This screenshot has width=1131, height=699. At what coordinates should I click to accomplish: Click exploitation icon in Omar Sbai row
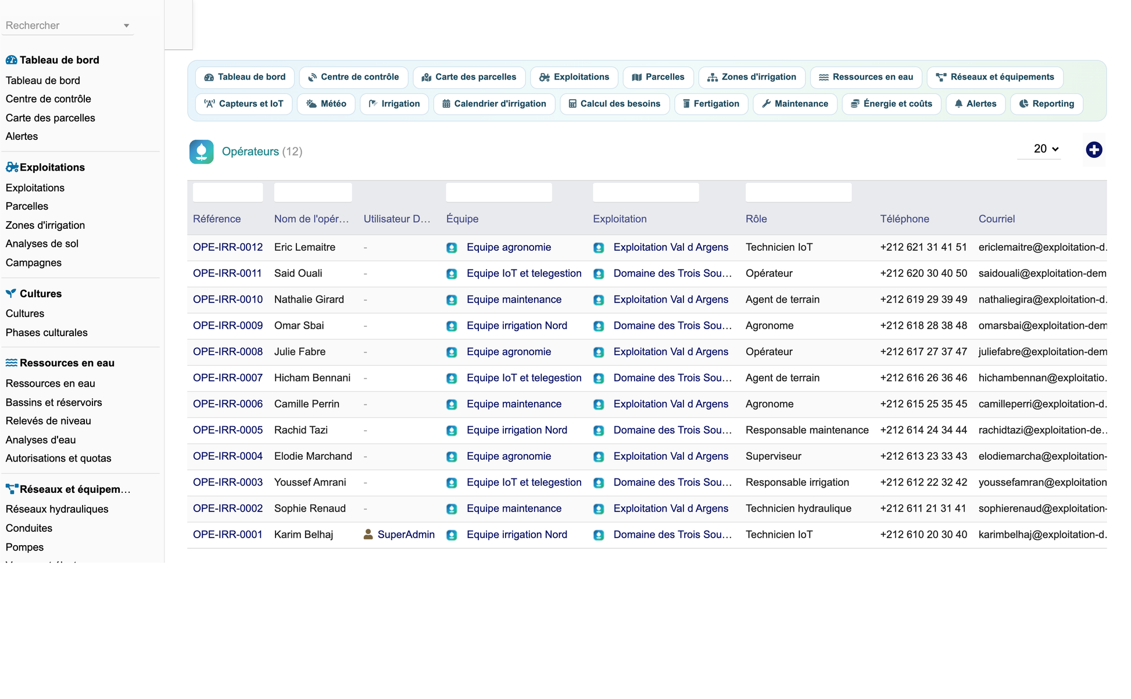pyautogui.click(x=599, y=326)
